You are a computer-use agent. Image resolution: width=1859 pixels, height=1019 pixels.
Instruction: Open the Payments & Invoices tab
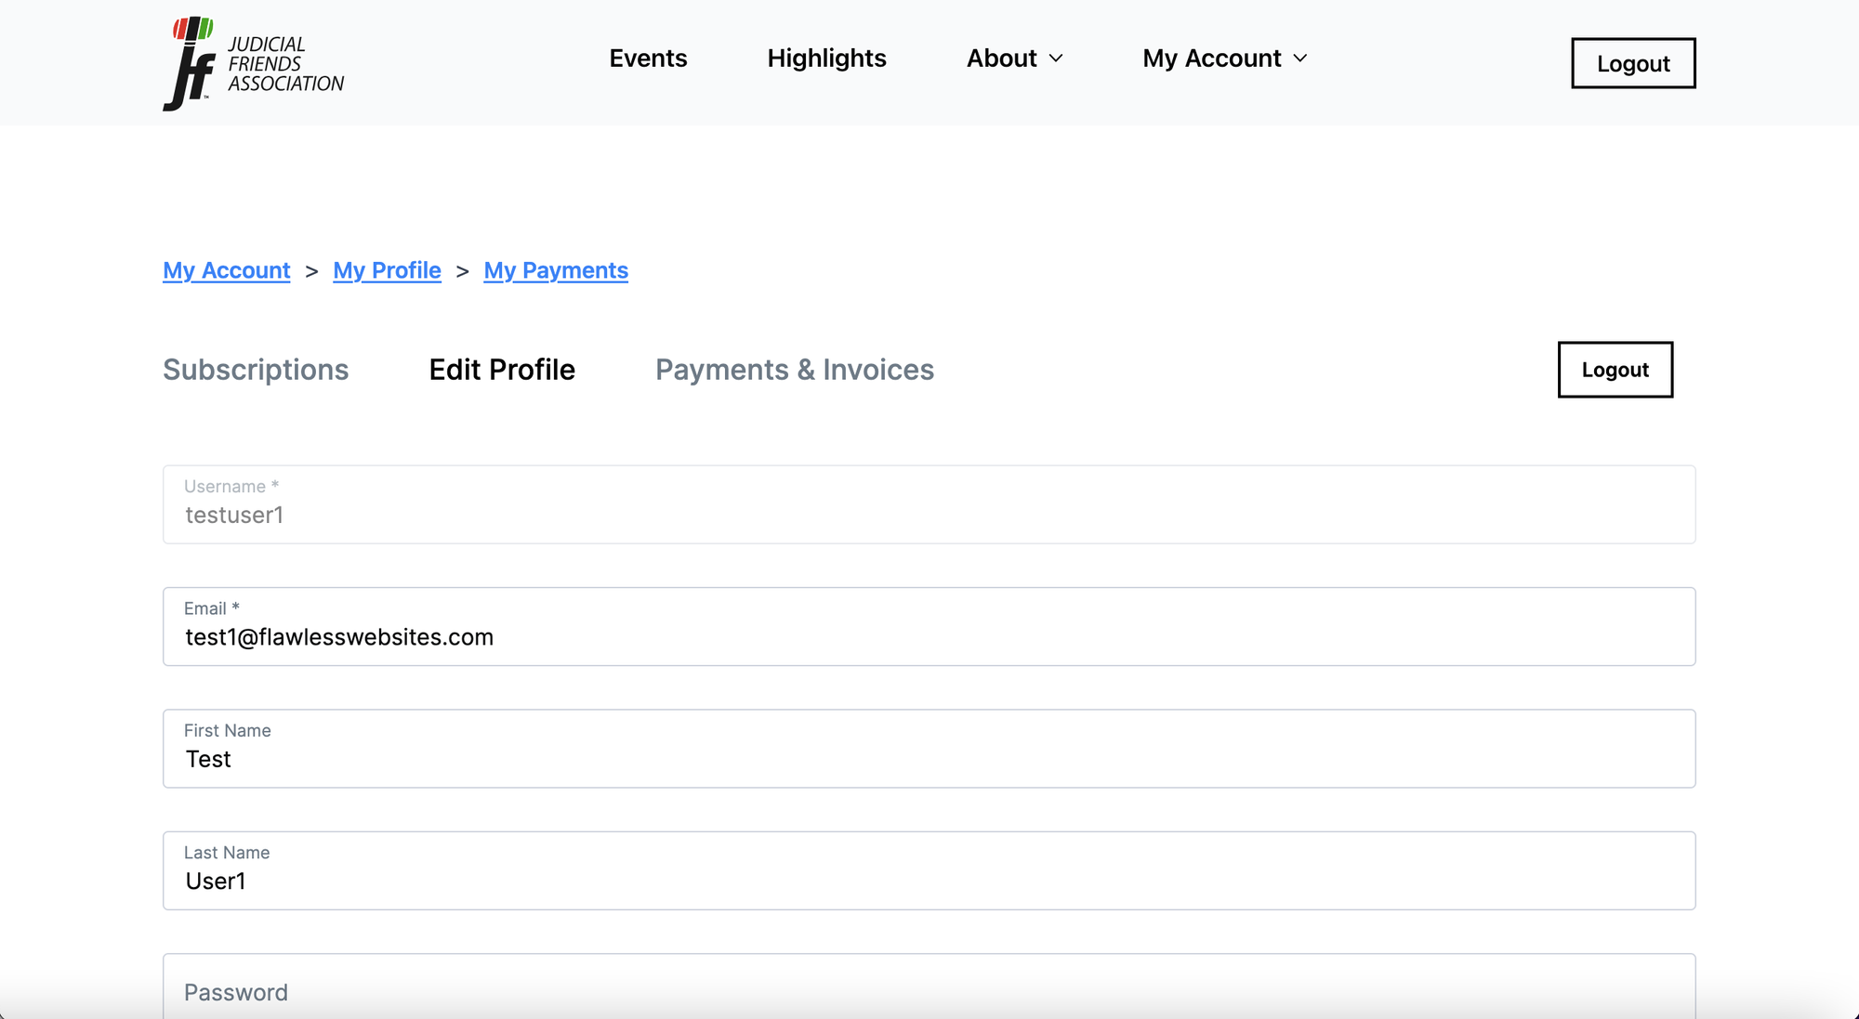click(795, 370)
